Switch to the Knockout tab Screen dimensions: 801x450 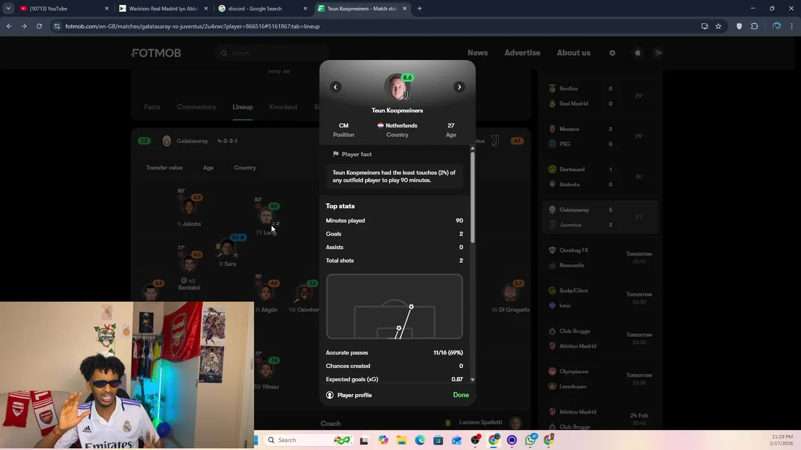coord(283,107)
